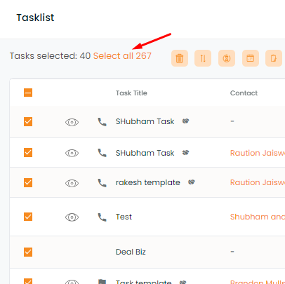This screenshot has height=284, width=285.
Task: Click the clipboard icon button in toolbar
Action: click(274, 58)
